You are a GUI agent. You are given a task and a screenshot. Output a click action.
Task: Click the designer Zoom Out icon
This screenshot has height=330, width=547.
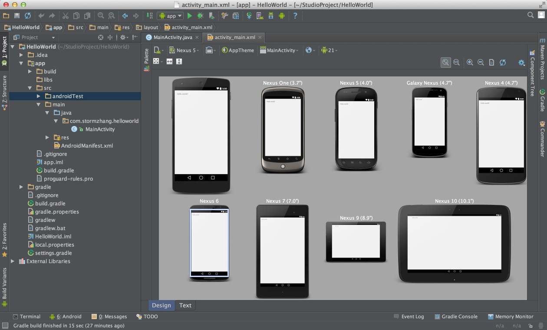pos(481,62)
